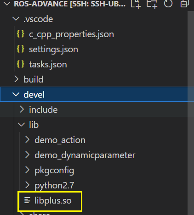The image size is (194, 215).
Task: Click the JSON icon beside tasks.json
Action: pos(20,64)
